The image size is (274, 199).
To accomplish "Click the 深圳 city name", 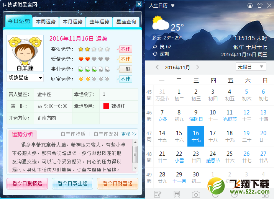I will (x=164, y=54).
